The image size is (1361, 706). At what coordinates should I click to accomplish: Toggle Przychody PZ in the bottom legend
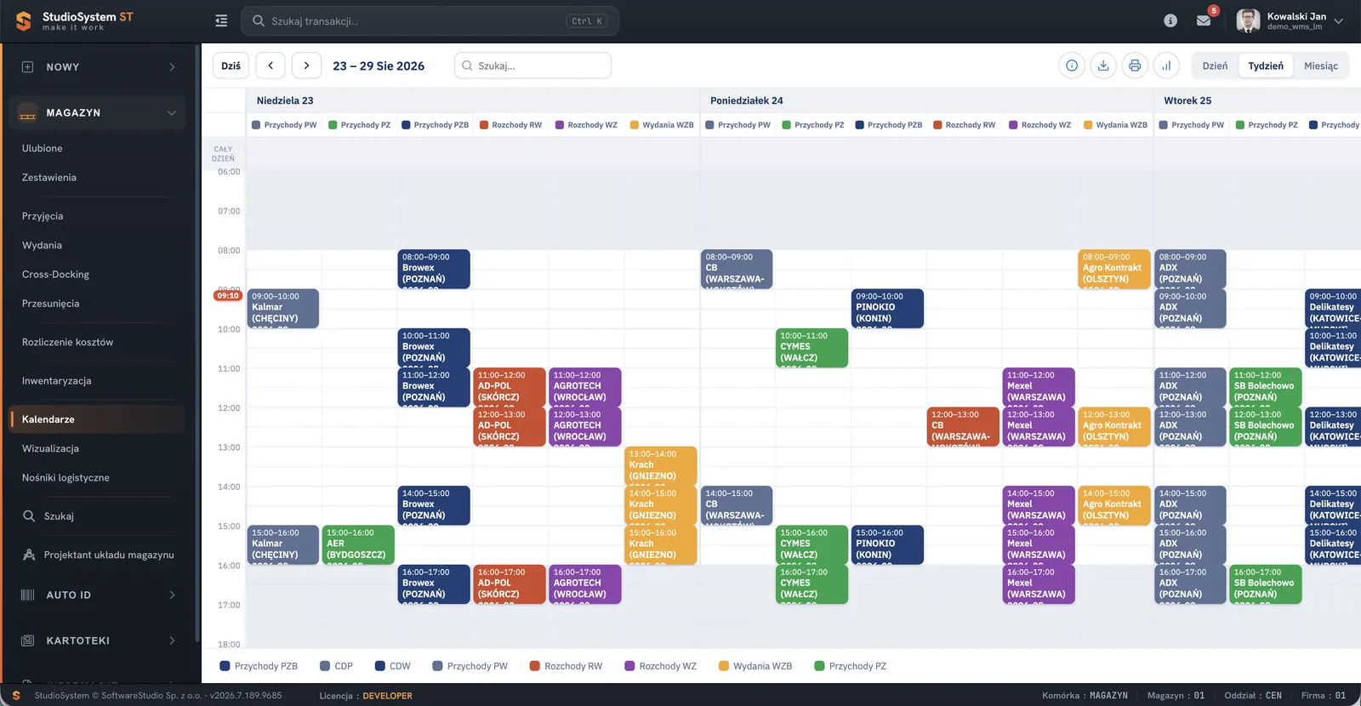tap(850, 666)
